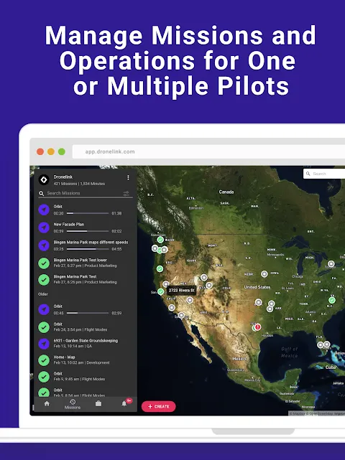Image resolution: width=345 pixels, height=460 pixels.
Task: Click the green checkmark marker on east coast
Action: click(x=332, y=300)
